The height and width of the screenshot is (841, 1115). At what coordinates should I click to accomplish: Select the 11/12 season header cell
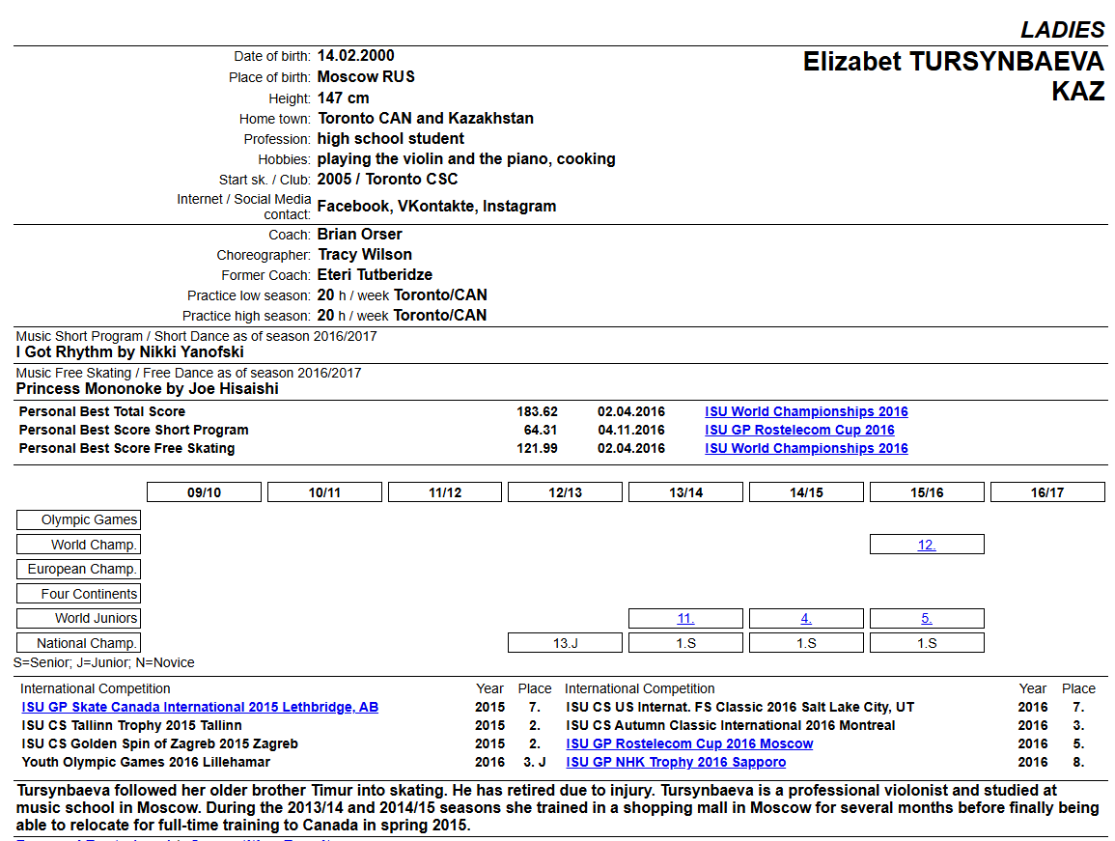click(445, 492)
